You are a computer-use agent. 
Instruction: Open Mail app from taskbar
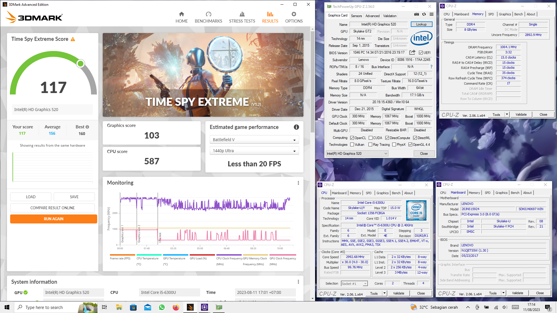click(x=148, y=307)
